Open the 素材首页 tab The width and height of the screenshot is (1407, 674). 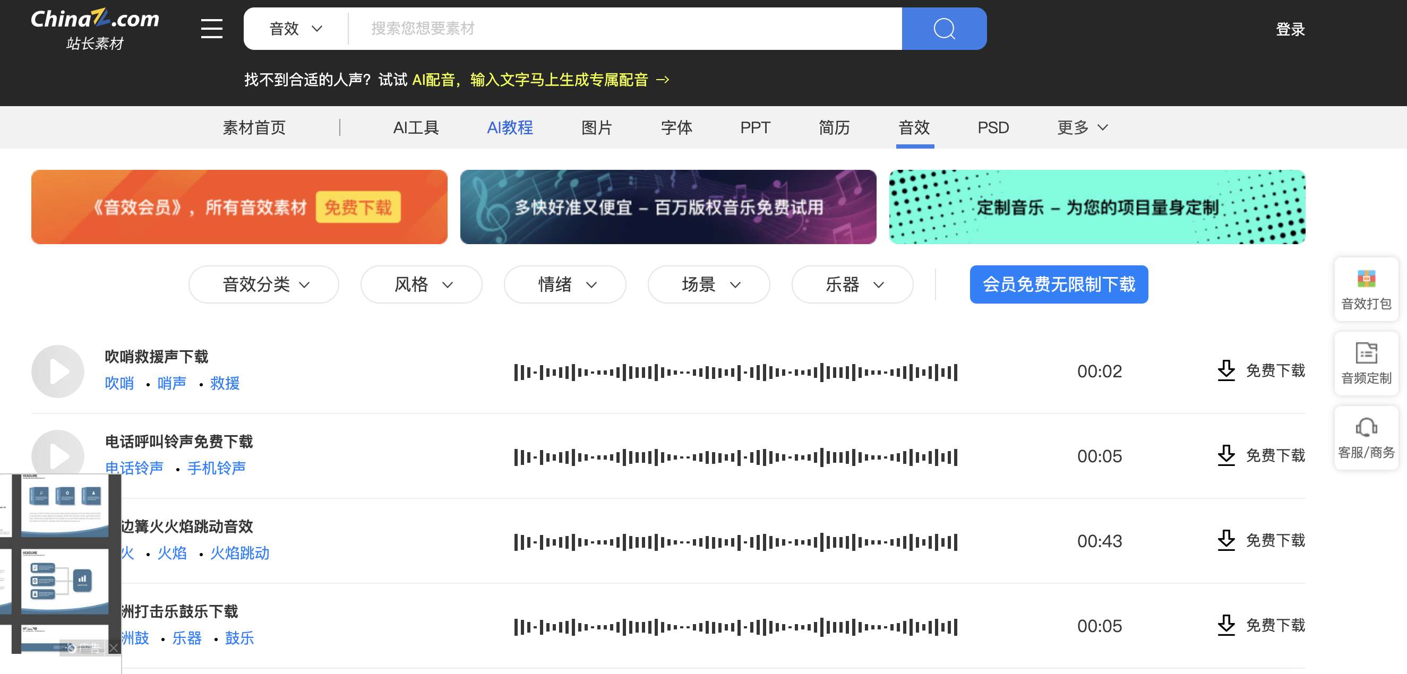click(254, 127)
